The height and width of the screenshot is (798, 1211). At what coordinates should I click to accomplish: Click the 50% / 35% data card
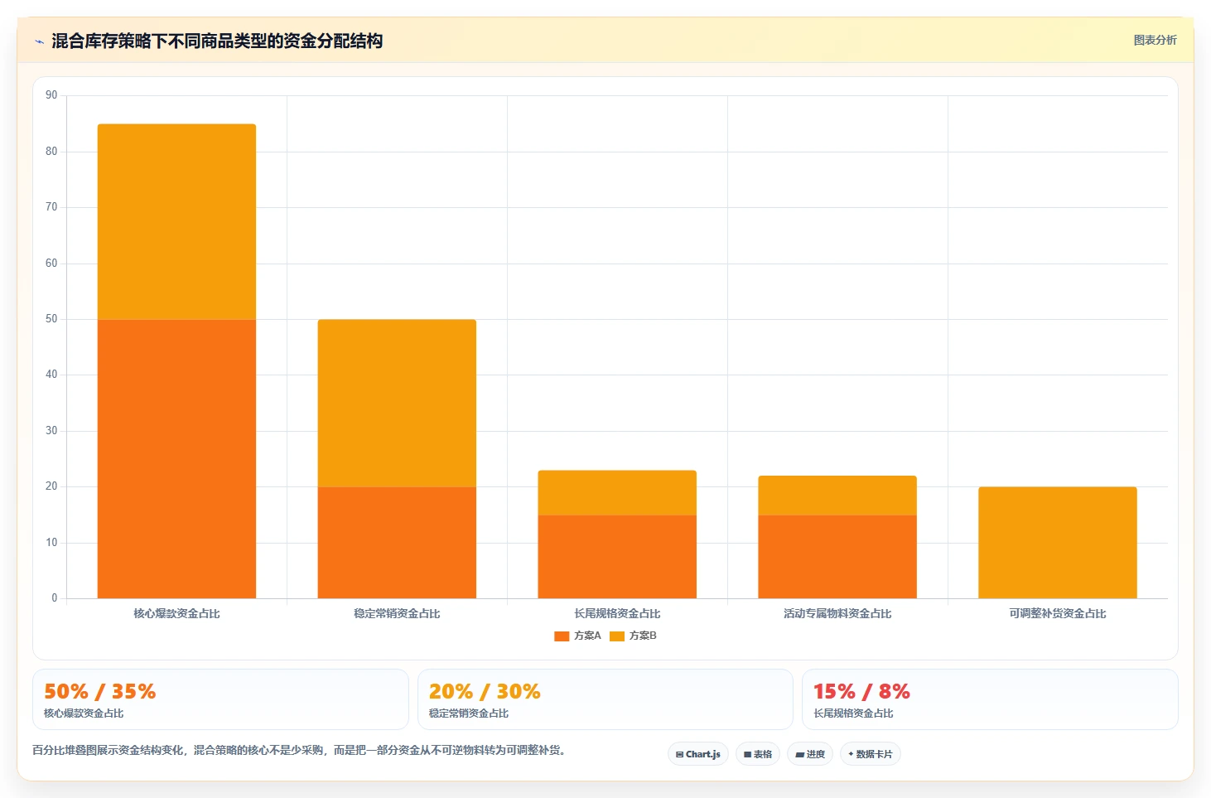220,699
